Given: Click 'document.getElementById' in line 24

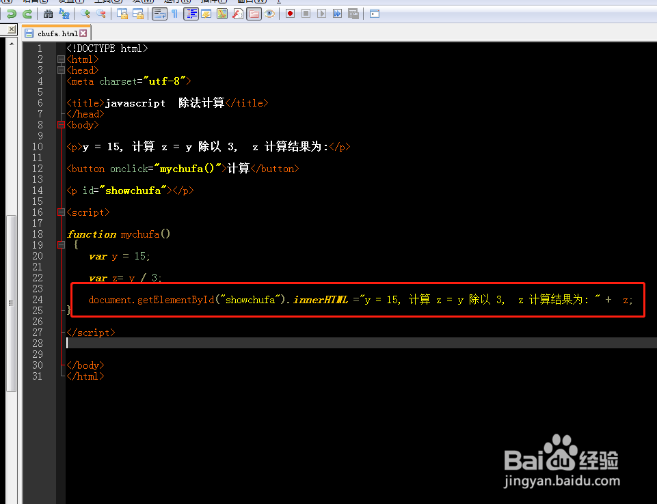Looking at the screenshot, I should click(151, 300).
